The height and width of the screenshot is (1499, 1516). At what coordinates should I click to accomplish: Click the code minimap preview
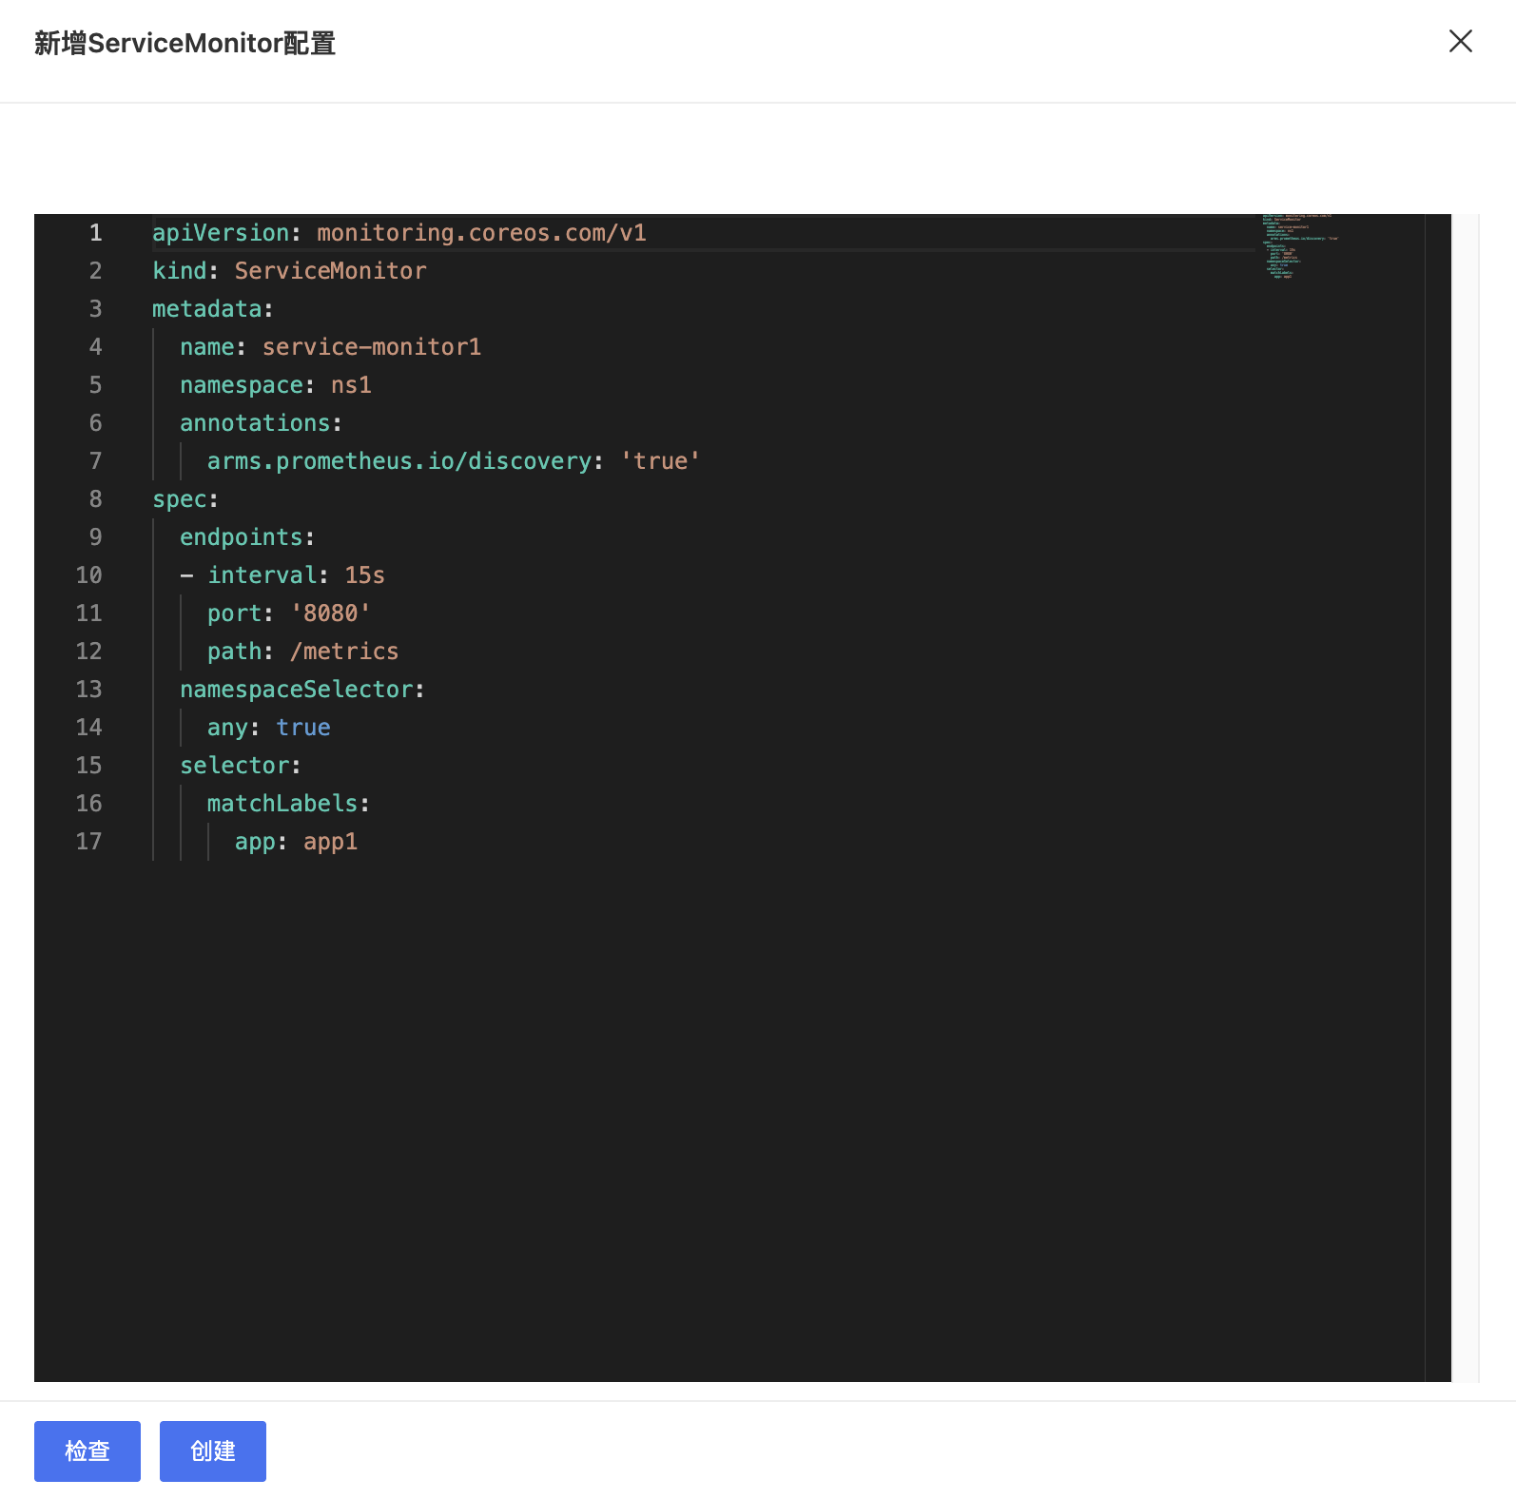[1300, 246]
